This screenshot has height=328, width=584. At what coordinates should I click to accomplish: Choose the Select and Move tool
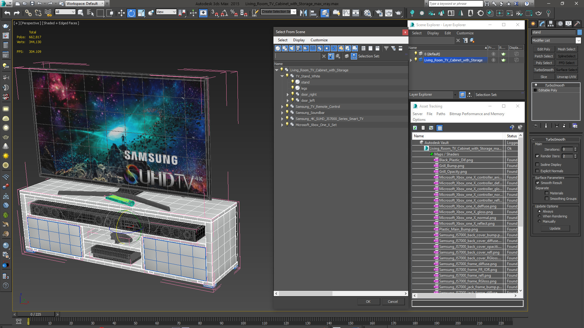coord(121,13)
